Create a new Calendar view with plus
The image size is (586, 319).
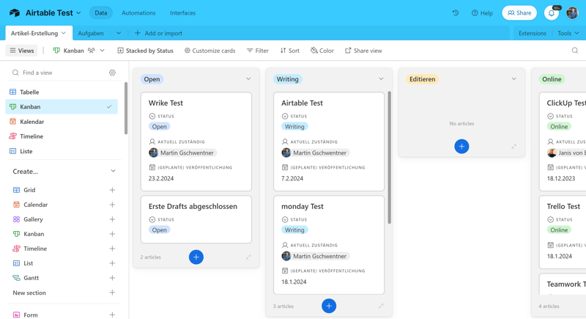(x=112, y=205)
